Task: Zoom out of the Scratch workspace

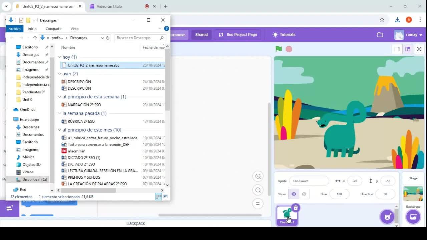Action: (258, 190)
